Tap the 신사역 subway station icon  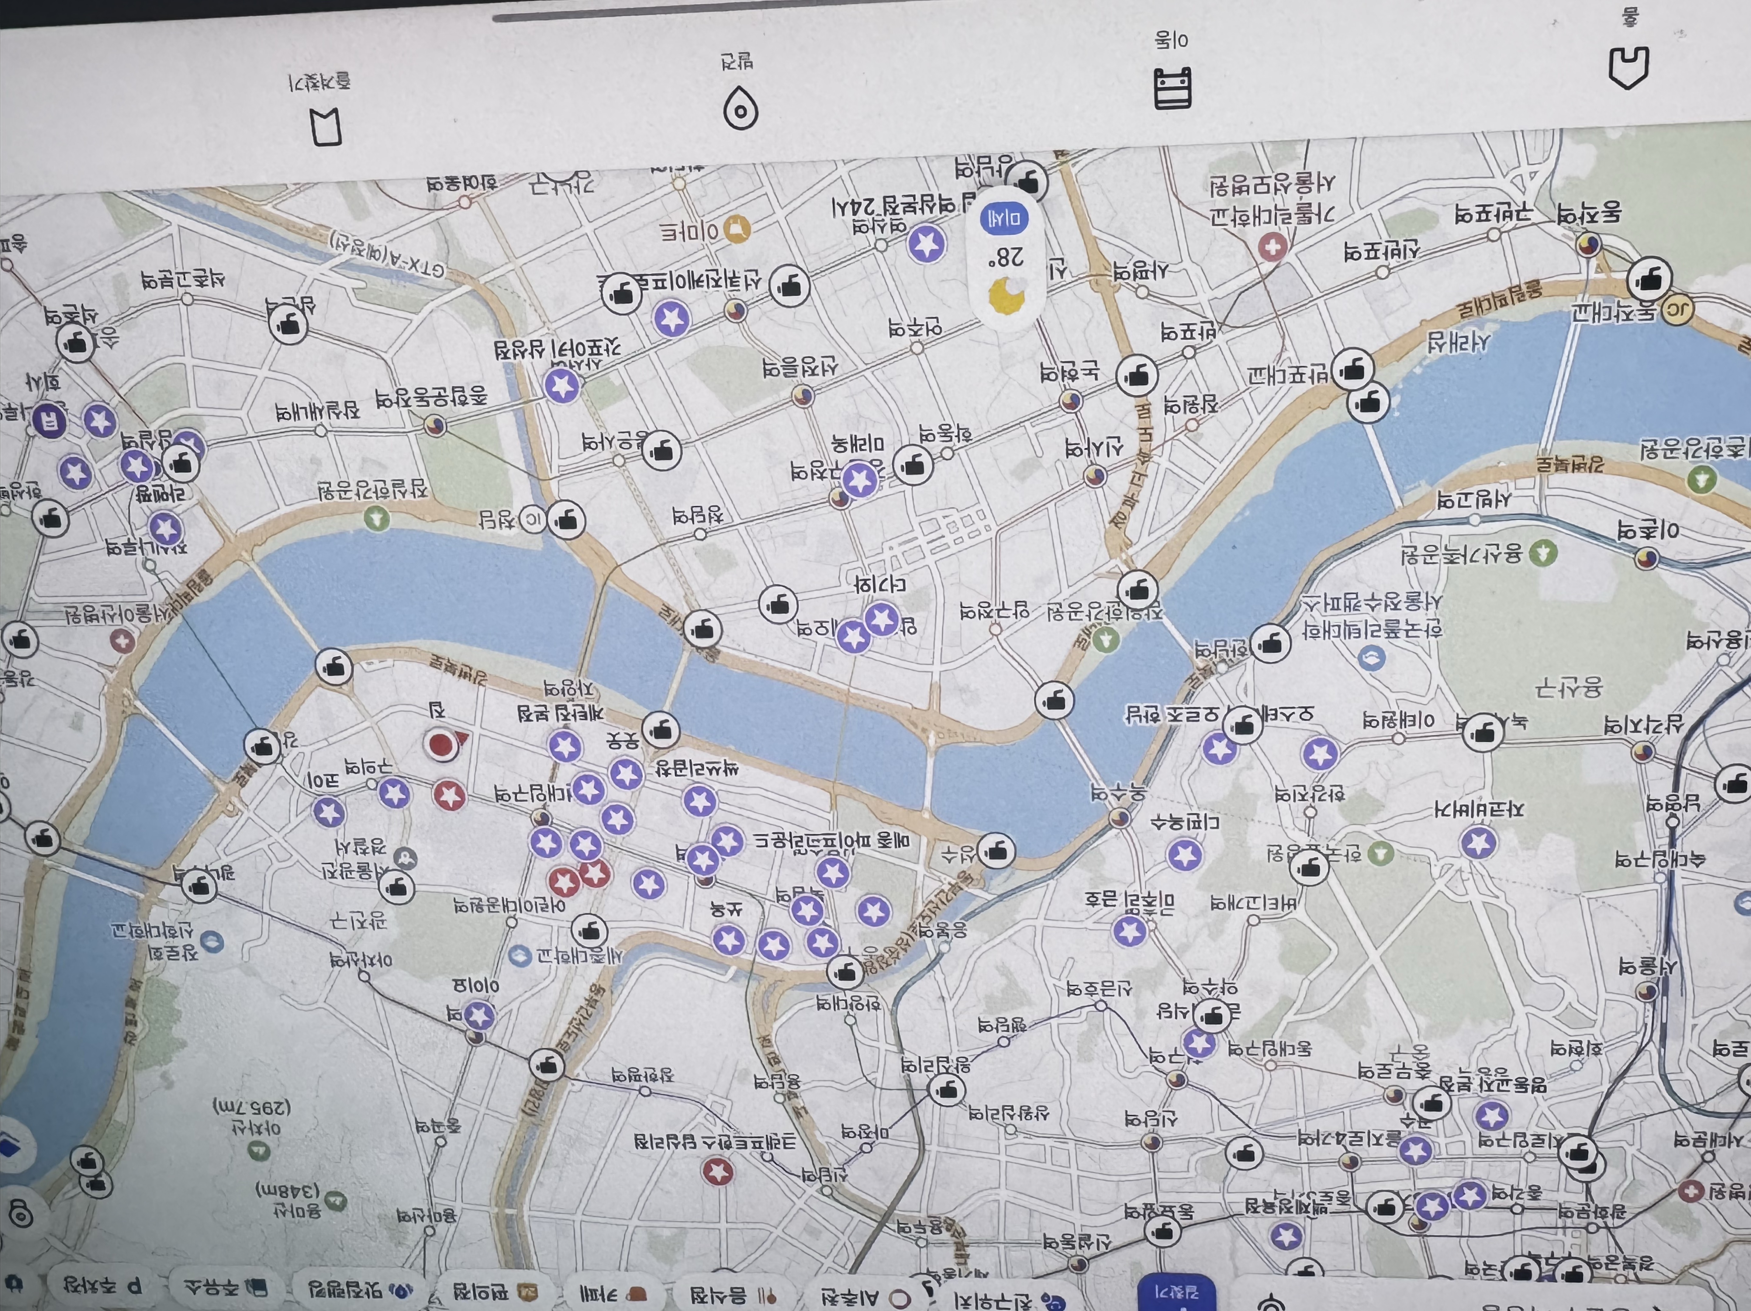[x=1095, y=476]
